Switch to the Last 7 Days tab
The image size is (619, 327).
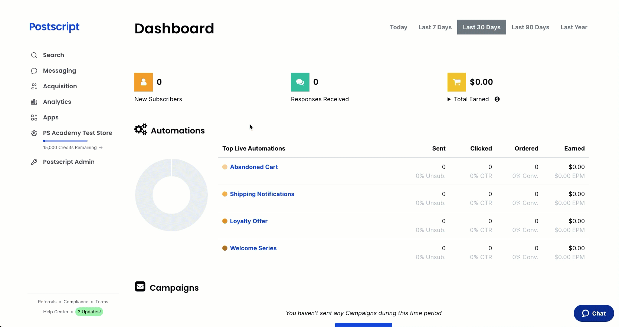click(435, 27)
